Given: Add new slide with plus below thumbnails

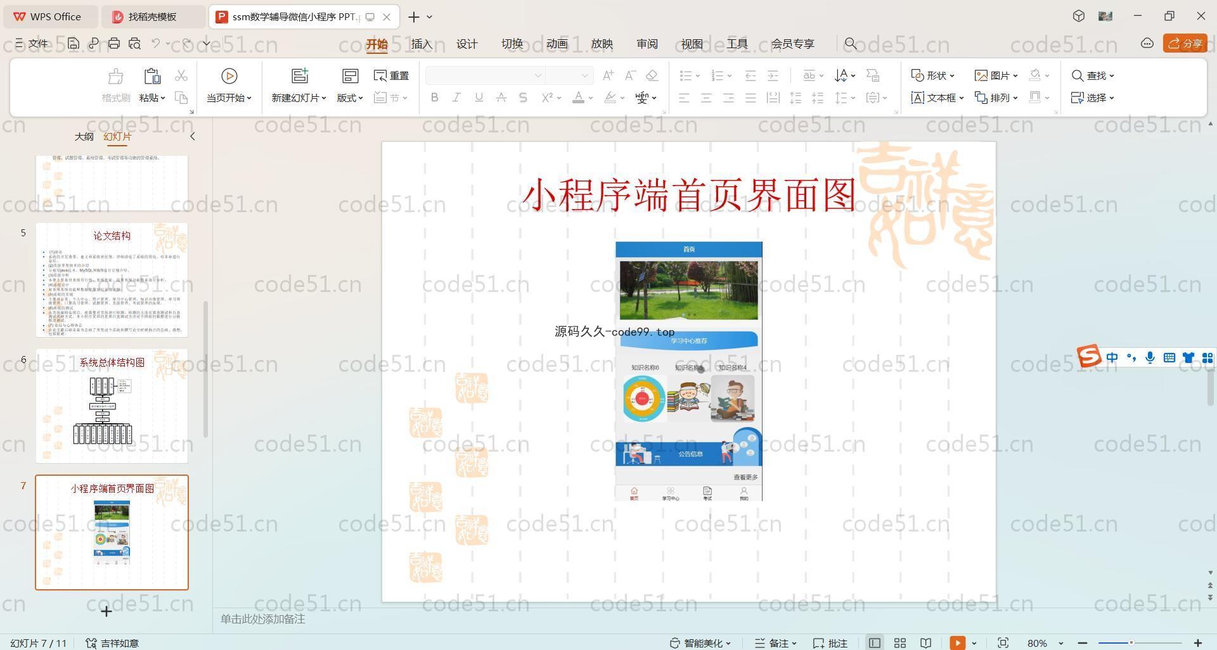Looking at the screenshot, I should click(106, 611).
